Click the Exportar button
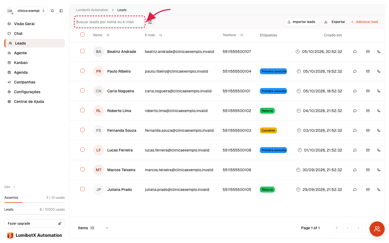Viewport: 389px width, 243px height. point(335,22)
